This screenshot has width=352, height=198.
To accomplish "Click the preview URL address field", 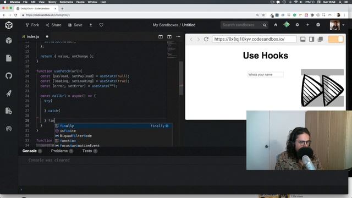I will tap(254, 39).
